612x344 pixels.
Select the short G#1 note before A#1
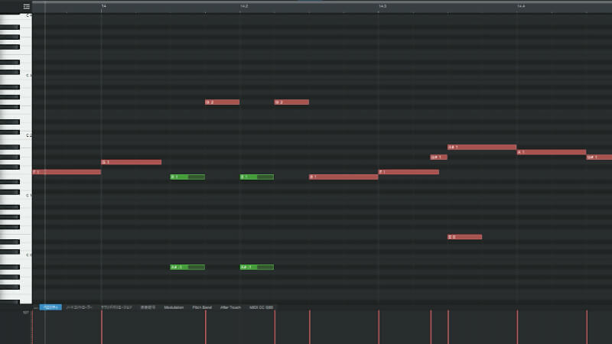pos(439,157)
